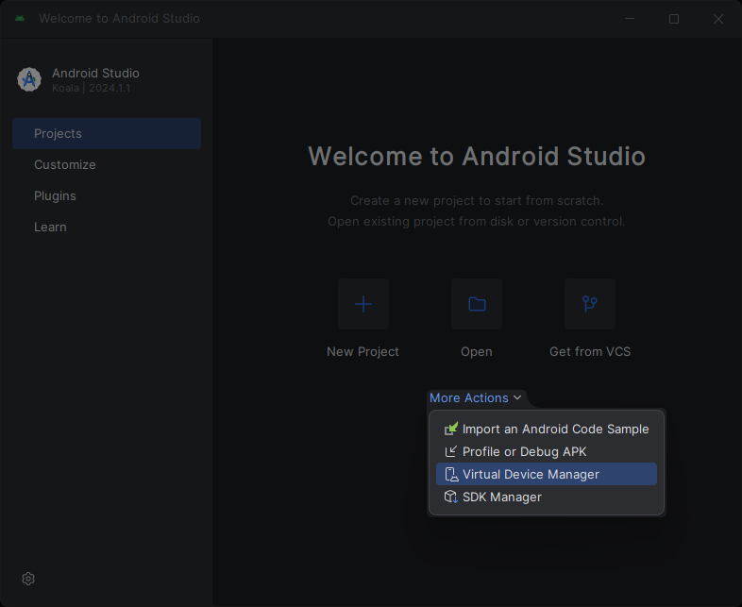Click the Welcome to Android Studio heading

point(477,156)
